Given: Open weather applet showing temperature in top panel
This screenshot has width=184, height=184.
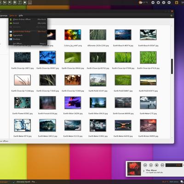Looking at the screenshot, I should (143, 2).
